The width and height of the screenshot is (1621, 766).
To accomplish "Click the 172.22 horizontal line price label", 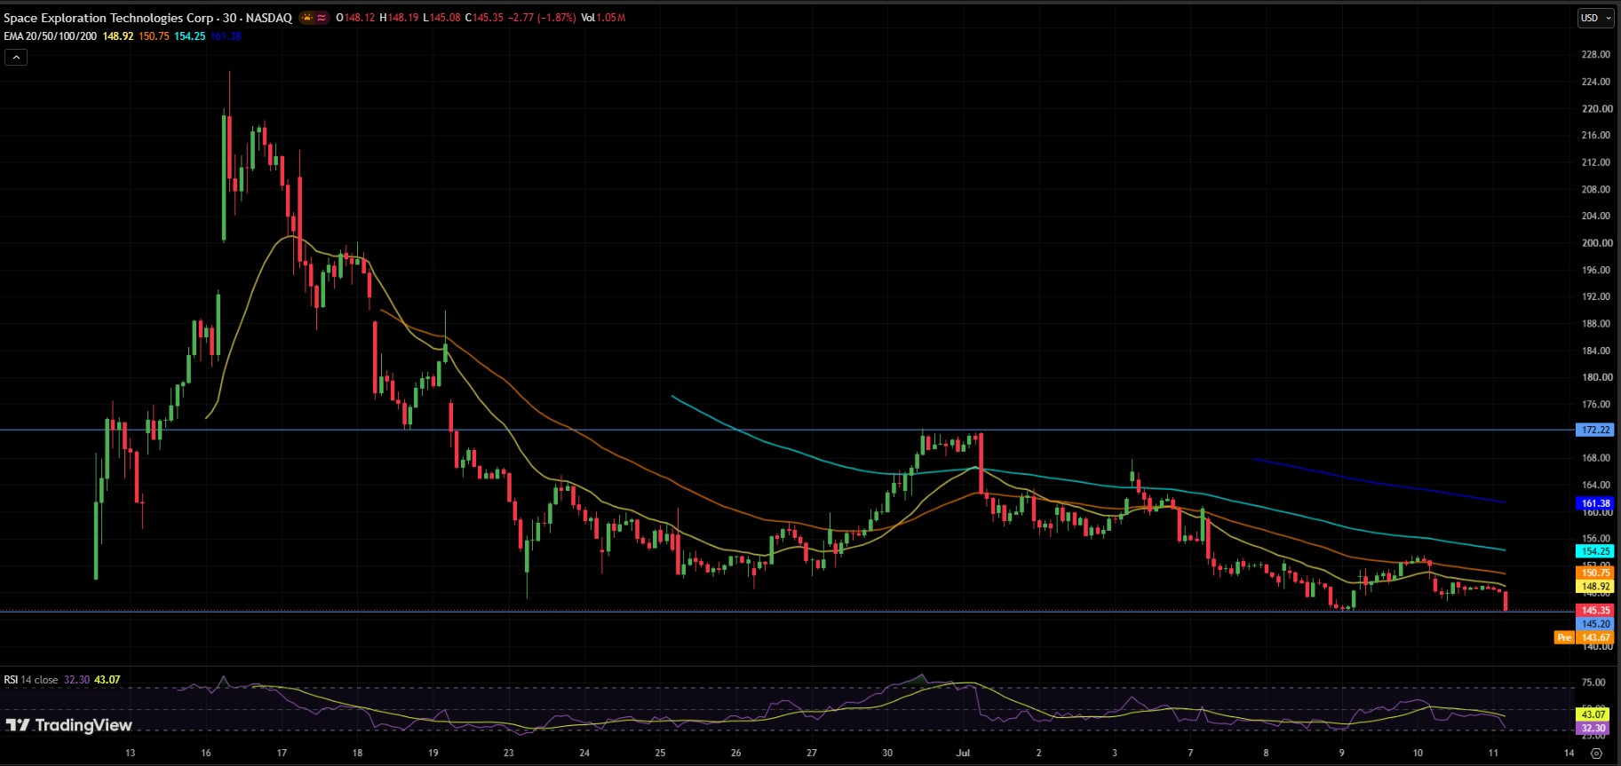I will pyautogui.click(x=1595, y=430).
